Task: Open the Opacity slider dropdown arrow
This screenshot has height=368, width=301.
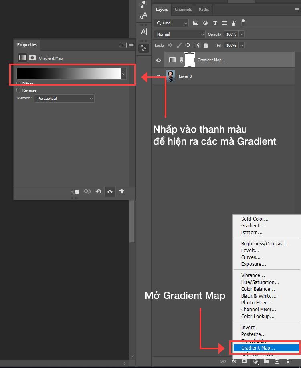Action: tap(242, 34)
